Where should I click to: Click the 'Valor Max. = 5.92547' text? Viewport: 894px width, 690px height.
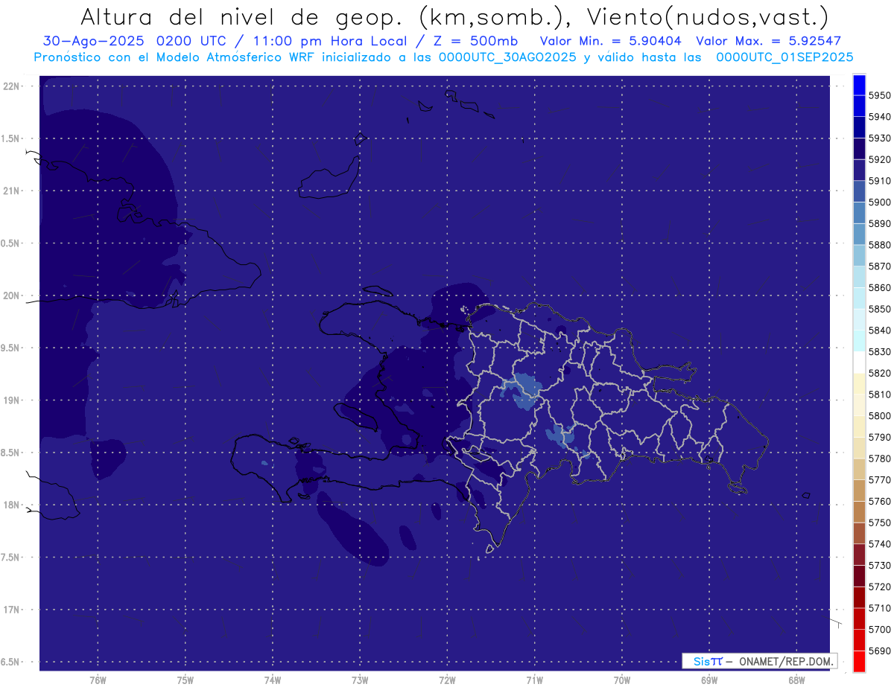coord(768,41)
